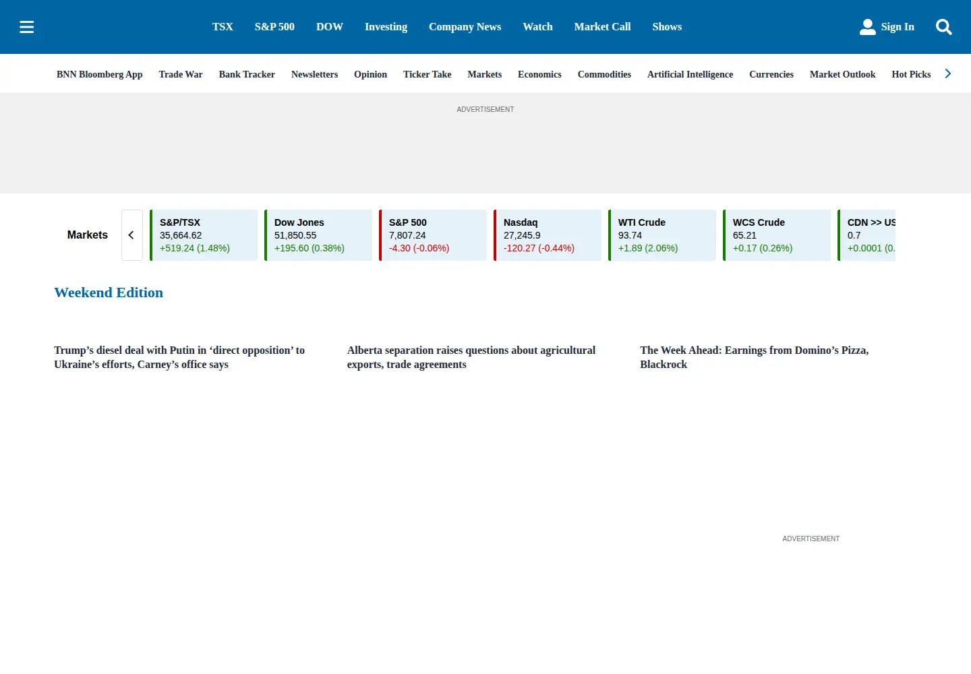The image size is (971, 674).
Task: Click the user profile icon
Action: click(x=868, y=27)
